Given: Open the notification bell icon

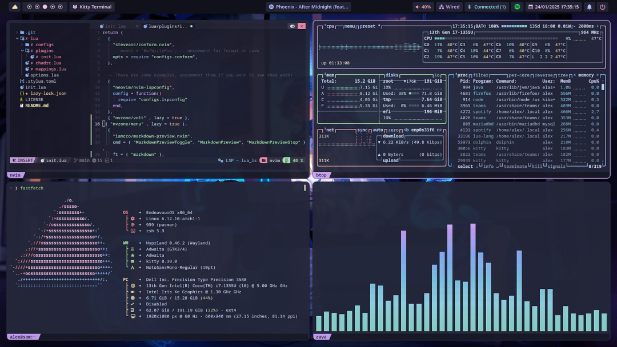Looking at the screenshot, I should [589, 7].
